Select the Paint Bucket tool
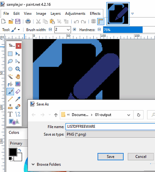Viewport: 155px width, 172px height. (10, 84)
